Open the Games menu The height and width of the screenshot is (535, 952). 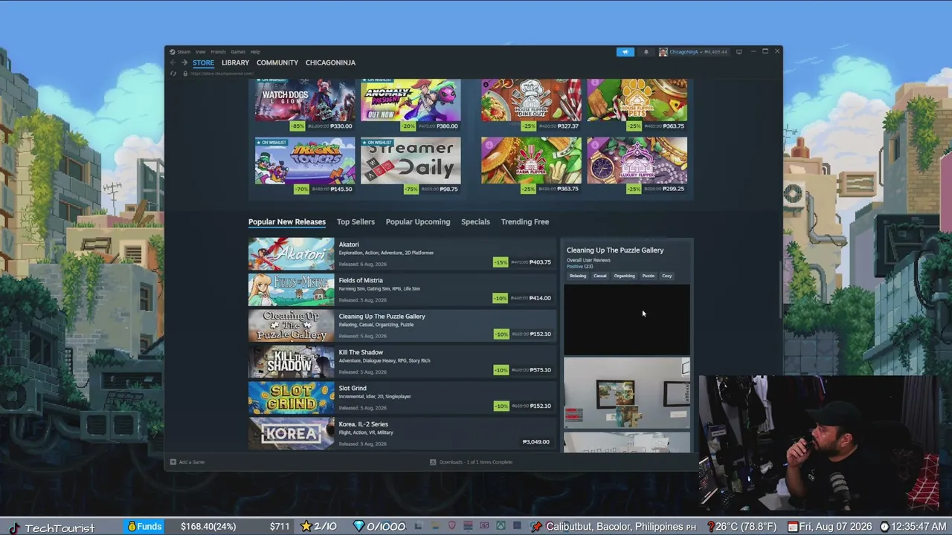[x=238, y=52]
